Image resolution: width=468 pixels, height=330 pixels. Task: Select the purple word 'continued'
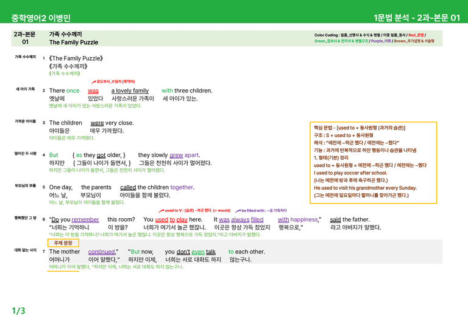[102, 252]
